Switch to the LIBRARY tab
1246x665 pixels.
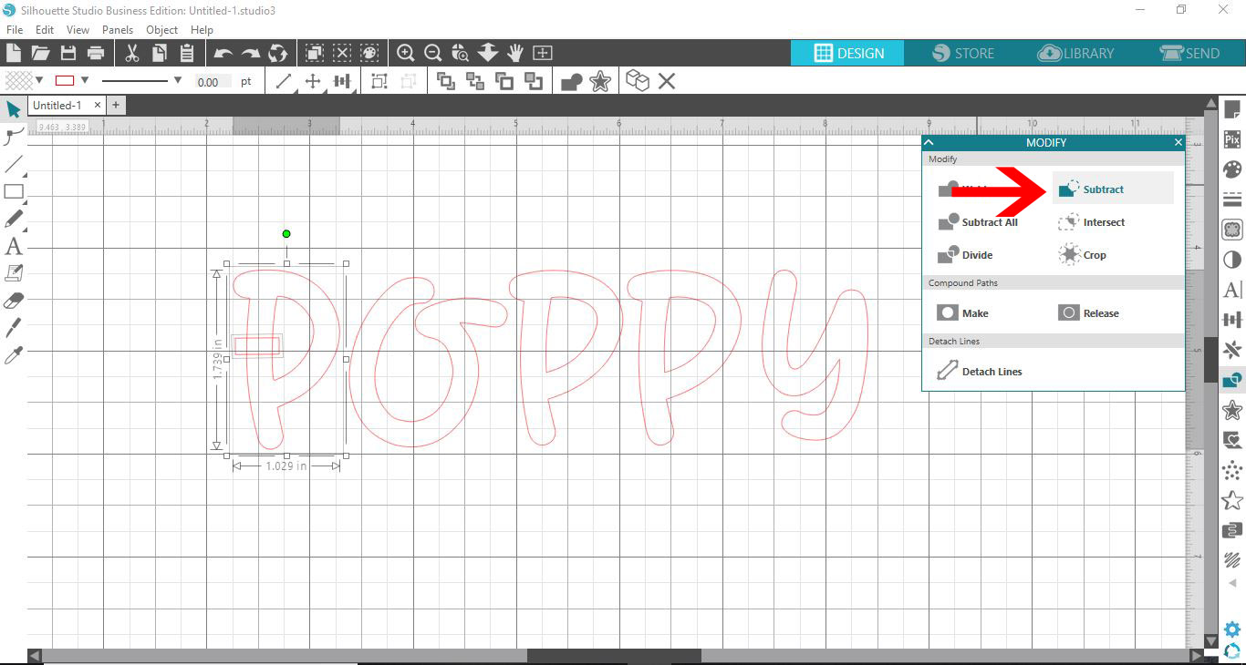point(1076,53)
